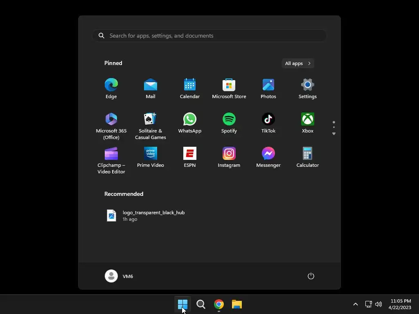Viewport: 419px width, 314px height.
Task: Open the Spotify app
Action: (229, 123)
